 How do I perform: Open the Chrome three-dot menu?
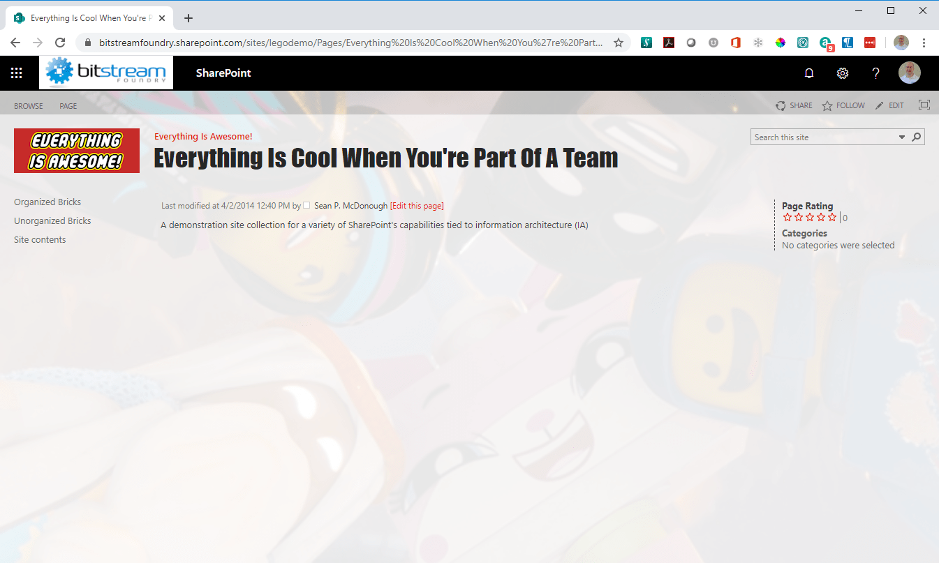point(924,43)
